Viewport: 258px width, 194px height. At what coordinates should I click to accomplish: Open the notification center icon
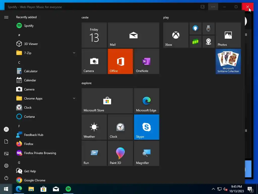[x=250, y=189]
